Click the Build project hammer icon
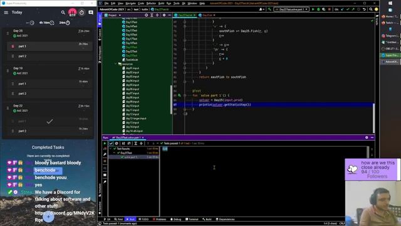Image resolution: width=401 pixels, height=226 pixels. (x=269, y=9)
